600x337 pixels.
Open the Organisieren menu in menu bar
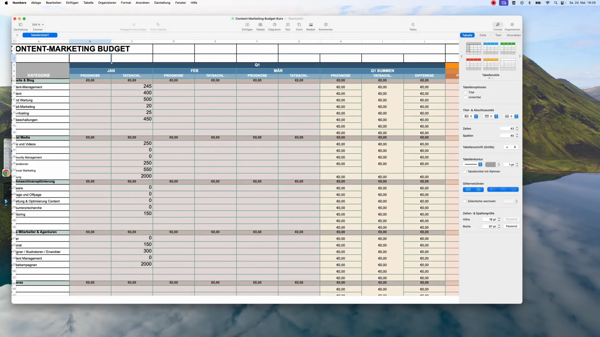[107, 3]
